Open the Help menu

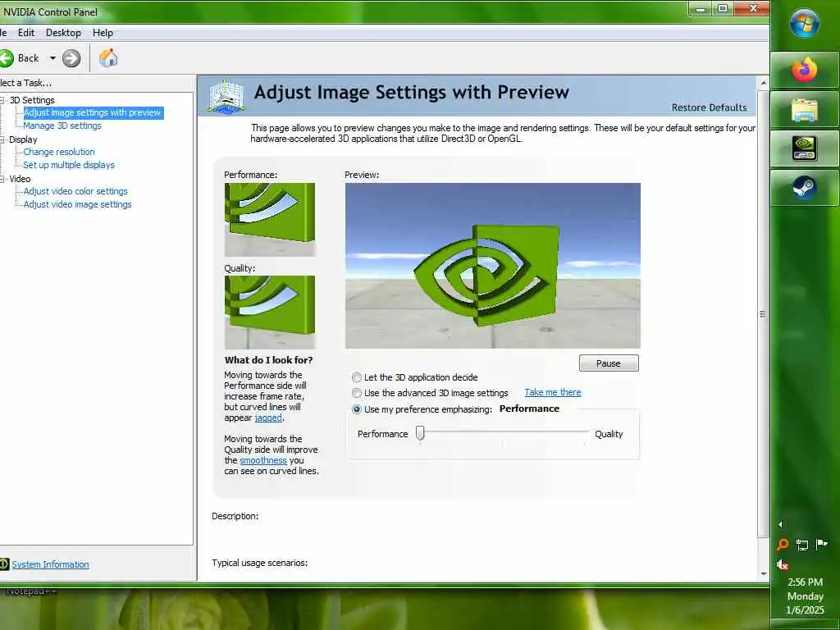click(103, 33)
